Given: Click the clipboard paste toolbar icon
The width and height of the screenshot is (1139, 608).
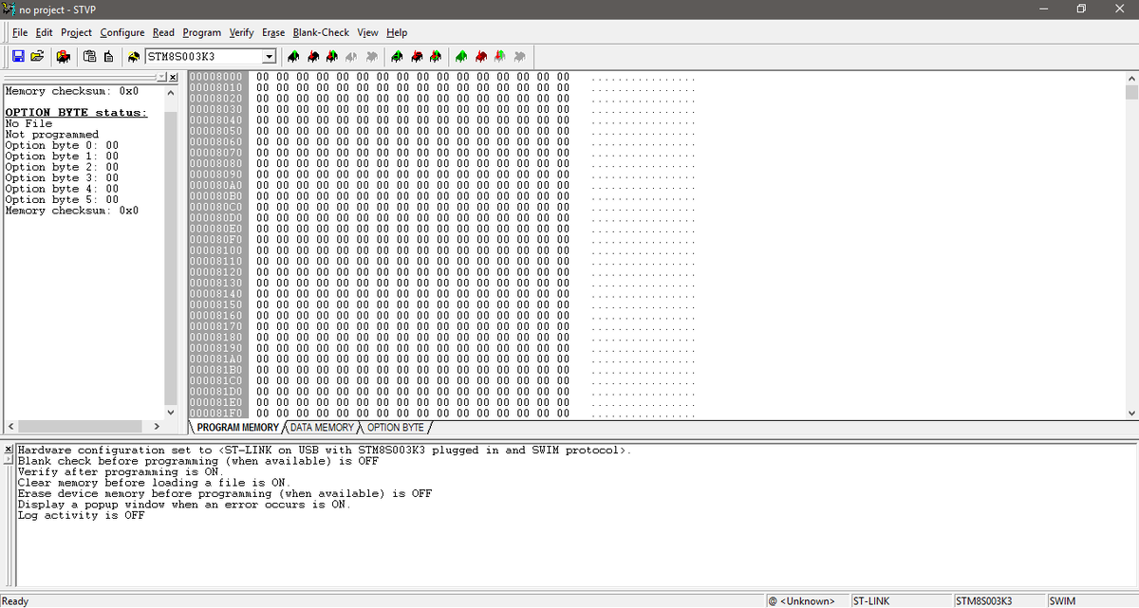Looking at the screenshot, I should (x=89, y=56).
